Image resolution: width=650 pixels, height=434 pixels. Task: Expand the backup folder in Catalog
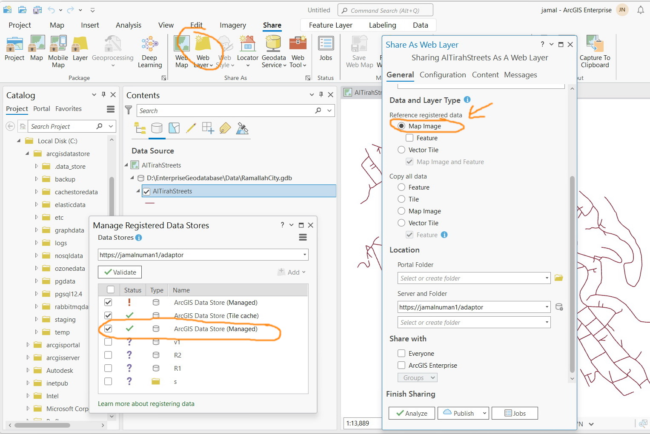click(37, 179)
